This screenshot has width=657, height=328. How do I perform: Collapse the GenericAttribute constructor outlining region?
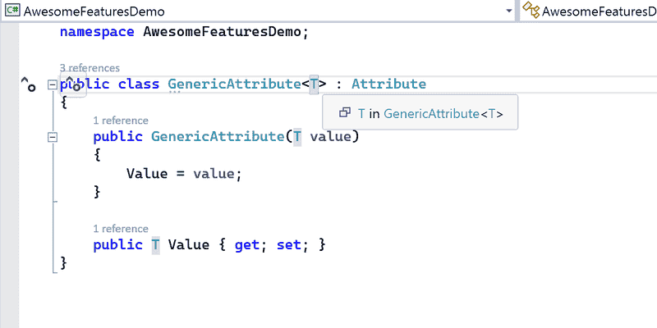(53, 137)
